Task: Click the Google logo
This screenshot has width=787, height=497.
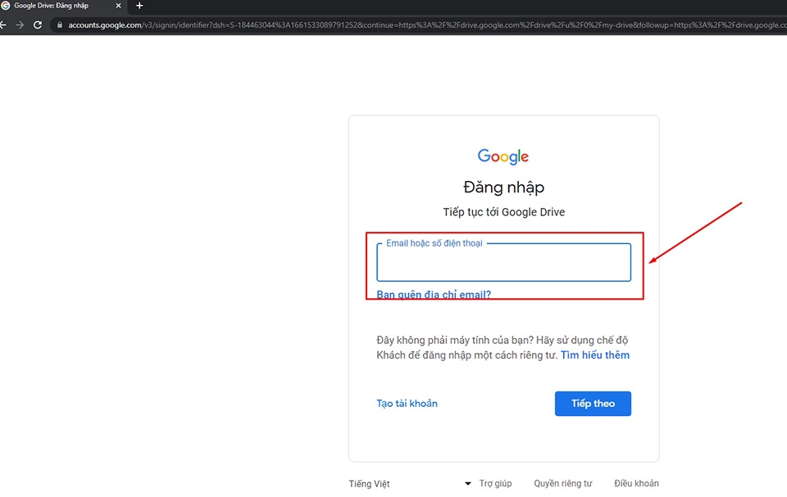Action: (x=503, y=156)
